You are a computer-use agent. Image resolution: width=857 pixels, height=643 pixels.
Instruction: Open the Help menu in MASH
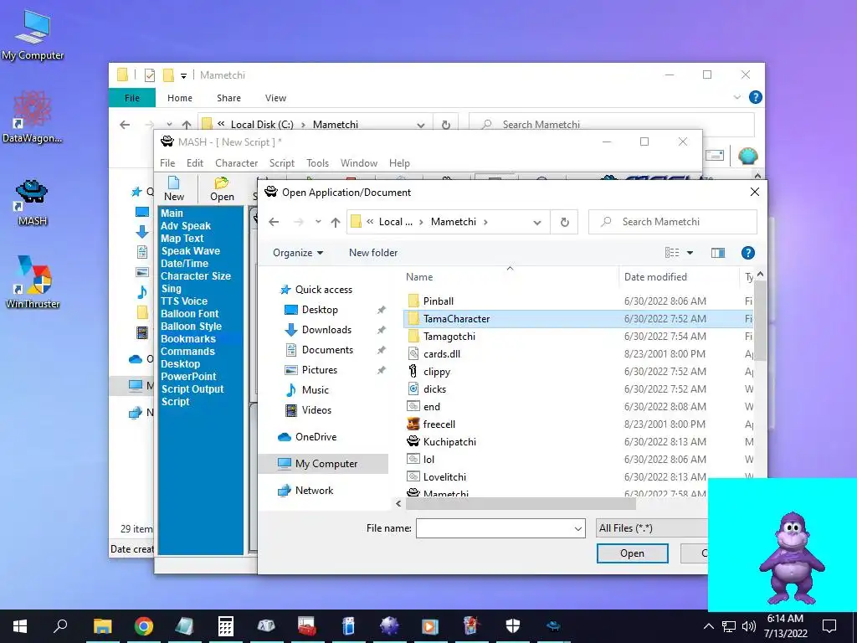[x=399, y=163]
